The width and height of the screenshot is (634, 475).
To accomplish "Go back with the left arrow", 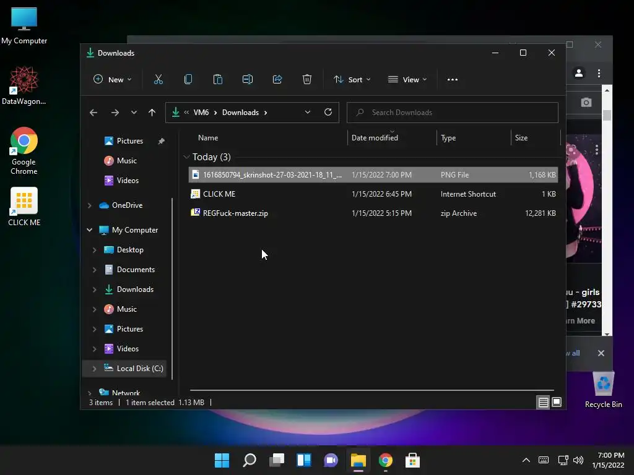I will click(93, 113).
